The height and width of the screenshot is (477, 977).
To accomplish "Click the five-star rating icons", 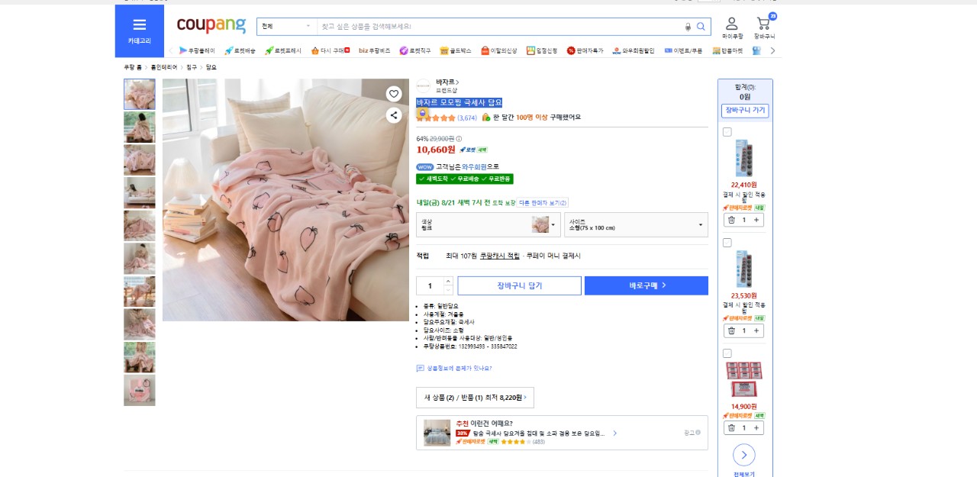I will [x=436, y=118].
